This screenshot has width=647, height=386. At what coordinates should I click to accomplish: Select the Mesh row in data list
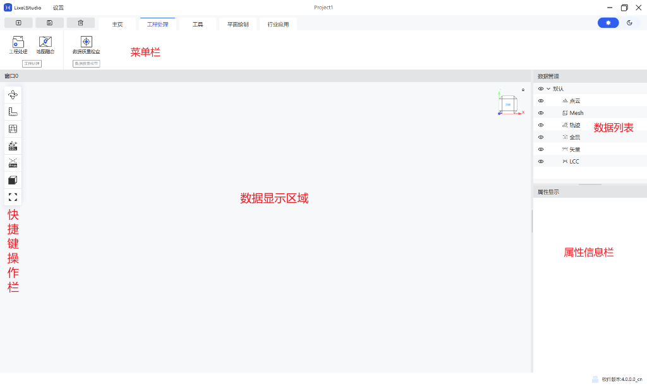(x=590, y=113)
